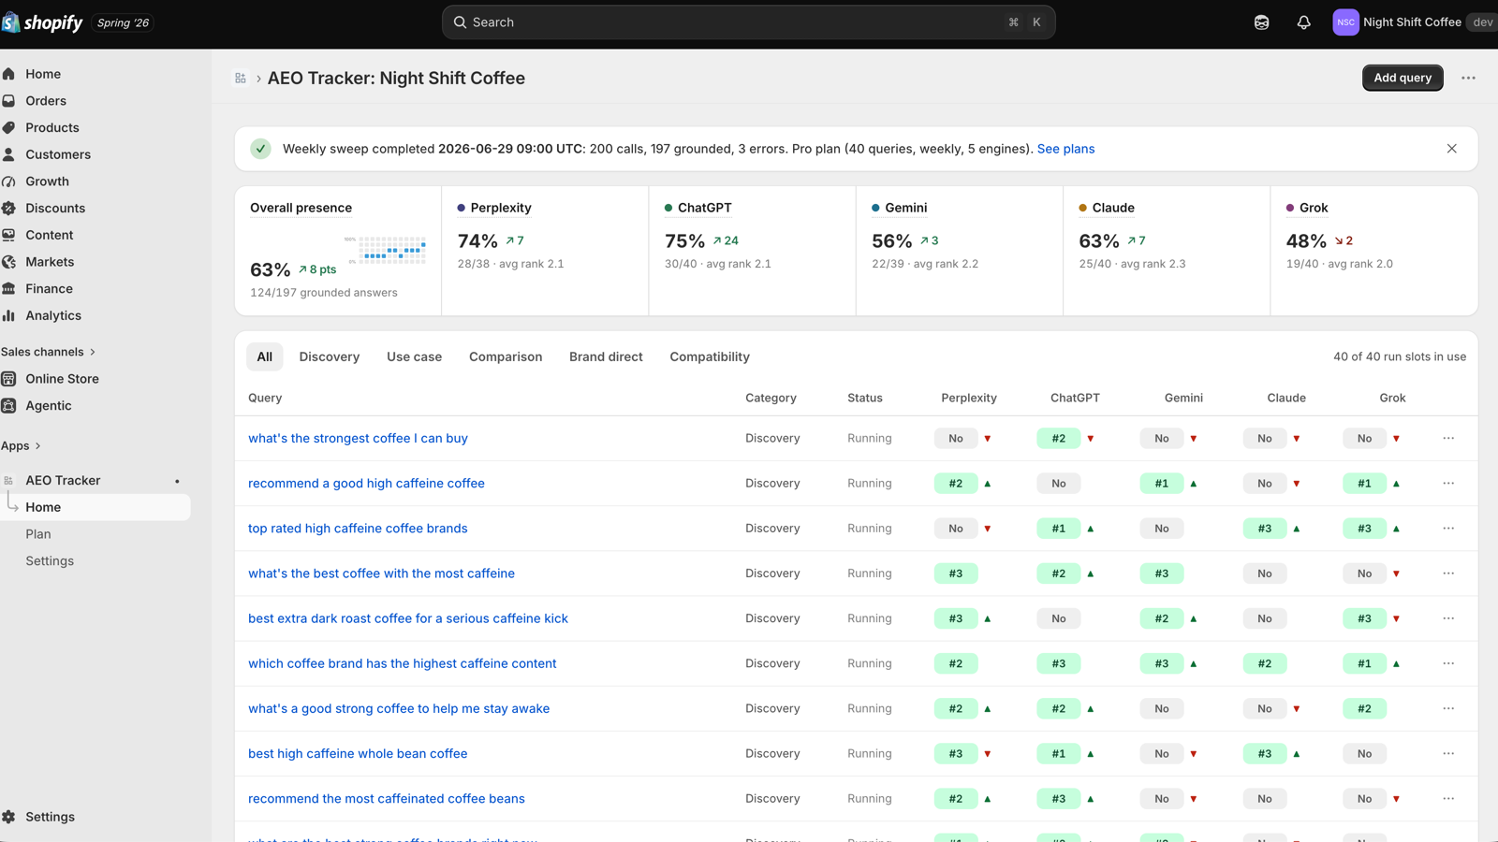The width and height of the screenshot is (1498, 842).
Task: Open row menu for 'top rated high caffeine coffee brands'
Action: (1448, 529)
